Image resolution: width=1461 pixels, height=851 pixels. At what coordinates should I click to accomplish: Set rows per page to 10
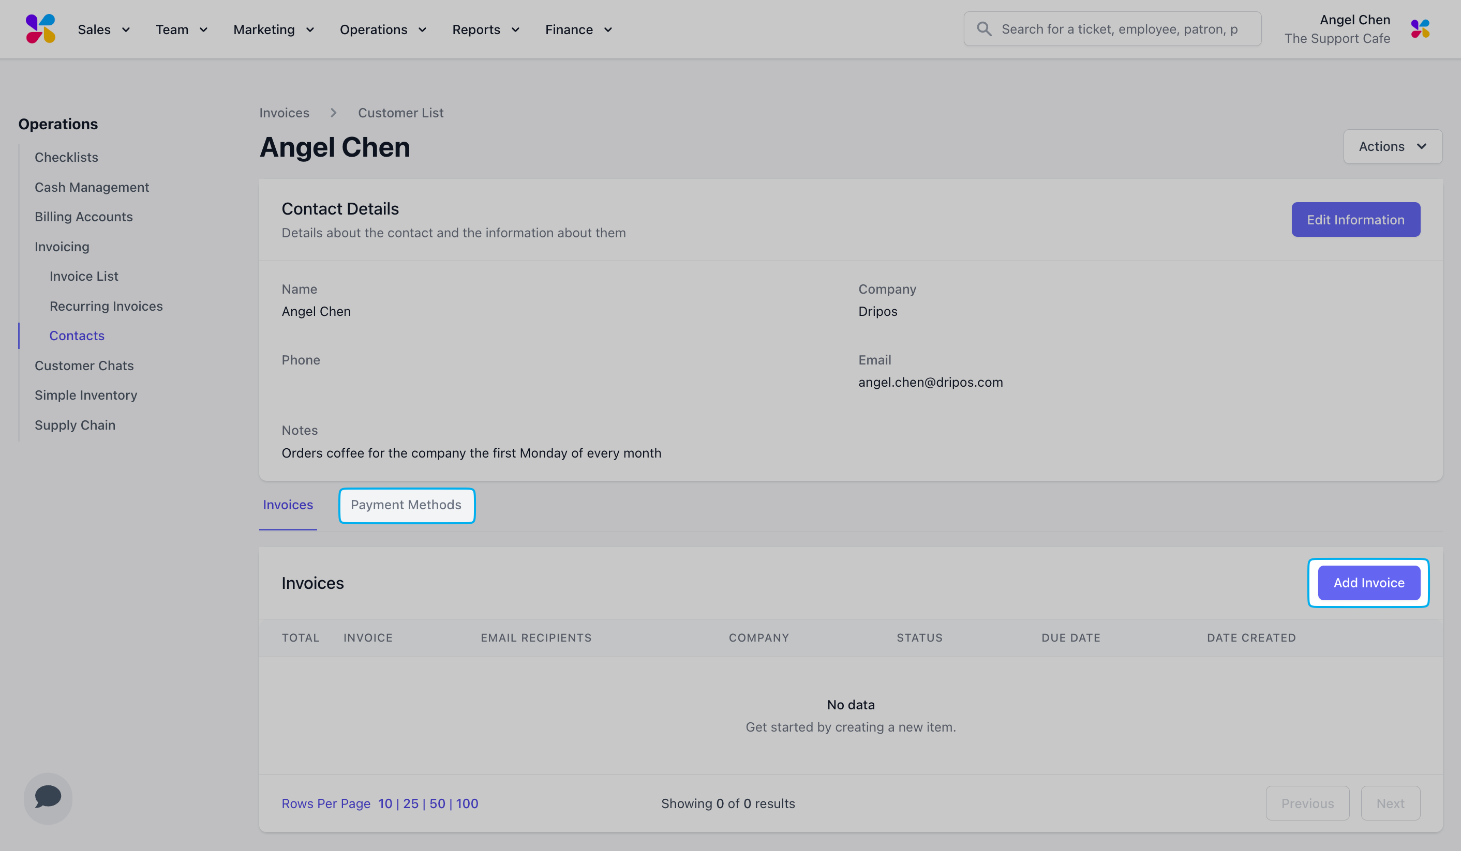click(x=385, y=803)
